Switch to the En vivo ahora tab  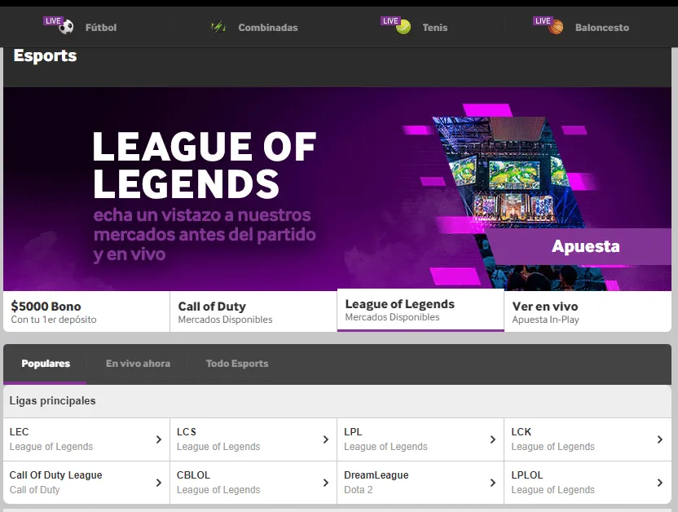click(138, 364)
